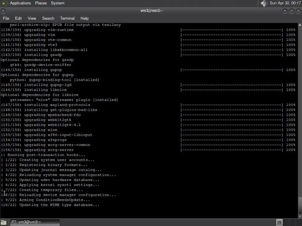
Task: Click the show desktop icon in bottom panel
Action: 3,222
